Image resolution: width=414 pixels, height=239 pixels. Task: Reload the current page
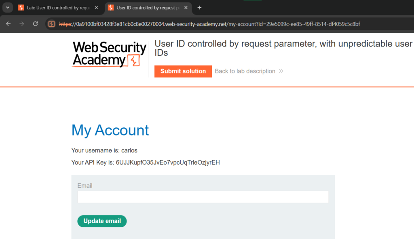click(x=35, y=24)
